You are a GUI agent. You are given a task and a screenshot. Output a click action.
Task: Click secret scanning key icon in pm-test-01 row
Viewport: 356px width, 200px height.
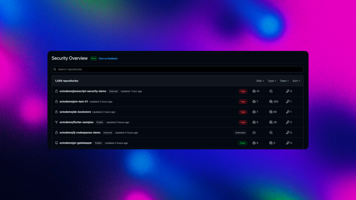pyautogui.click(x=288, y=102)
